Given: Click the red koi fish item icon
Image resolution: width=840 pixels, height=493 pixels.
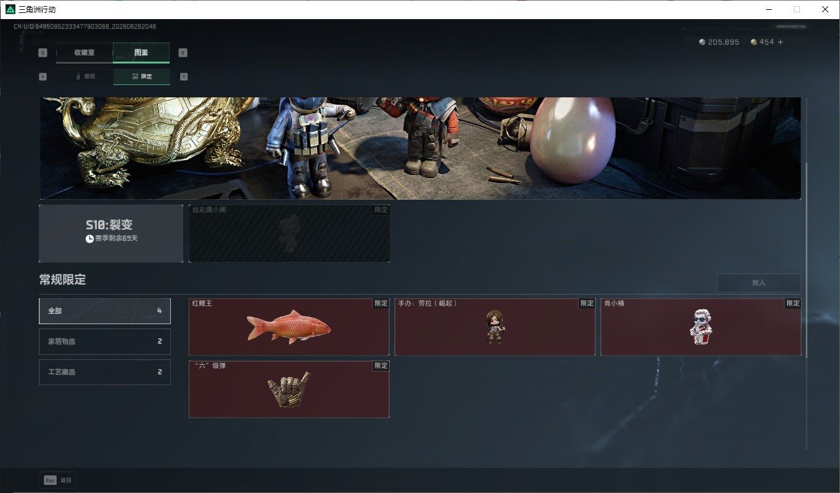Looking at the screenshot, I should click(289, 327).
